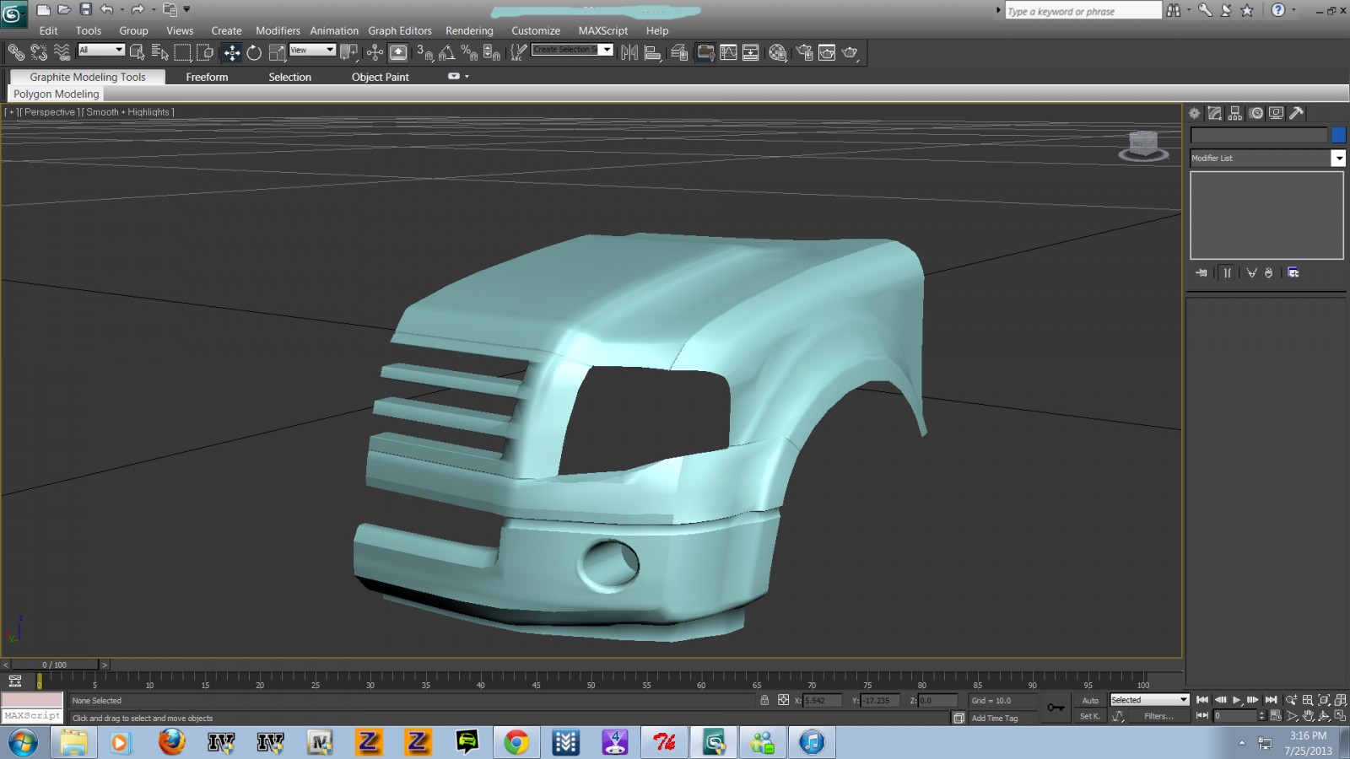This screenshot has height=759, width=1350.
Task: Toggle Auto Key mode
Action: (1090, 700)
